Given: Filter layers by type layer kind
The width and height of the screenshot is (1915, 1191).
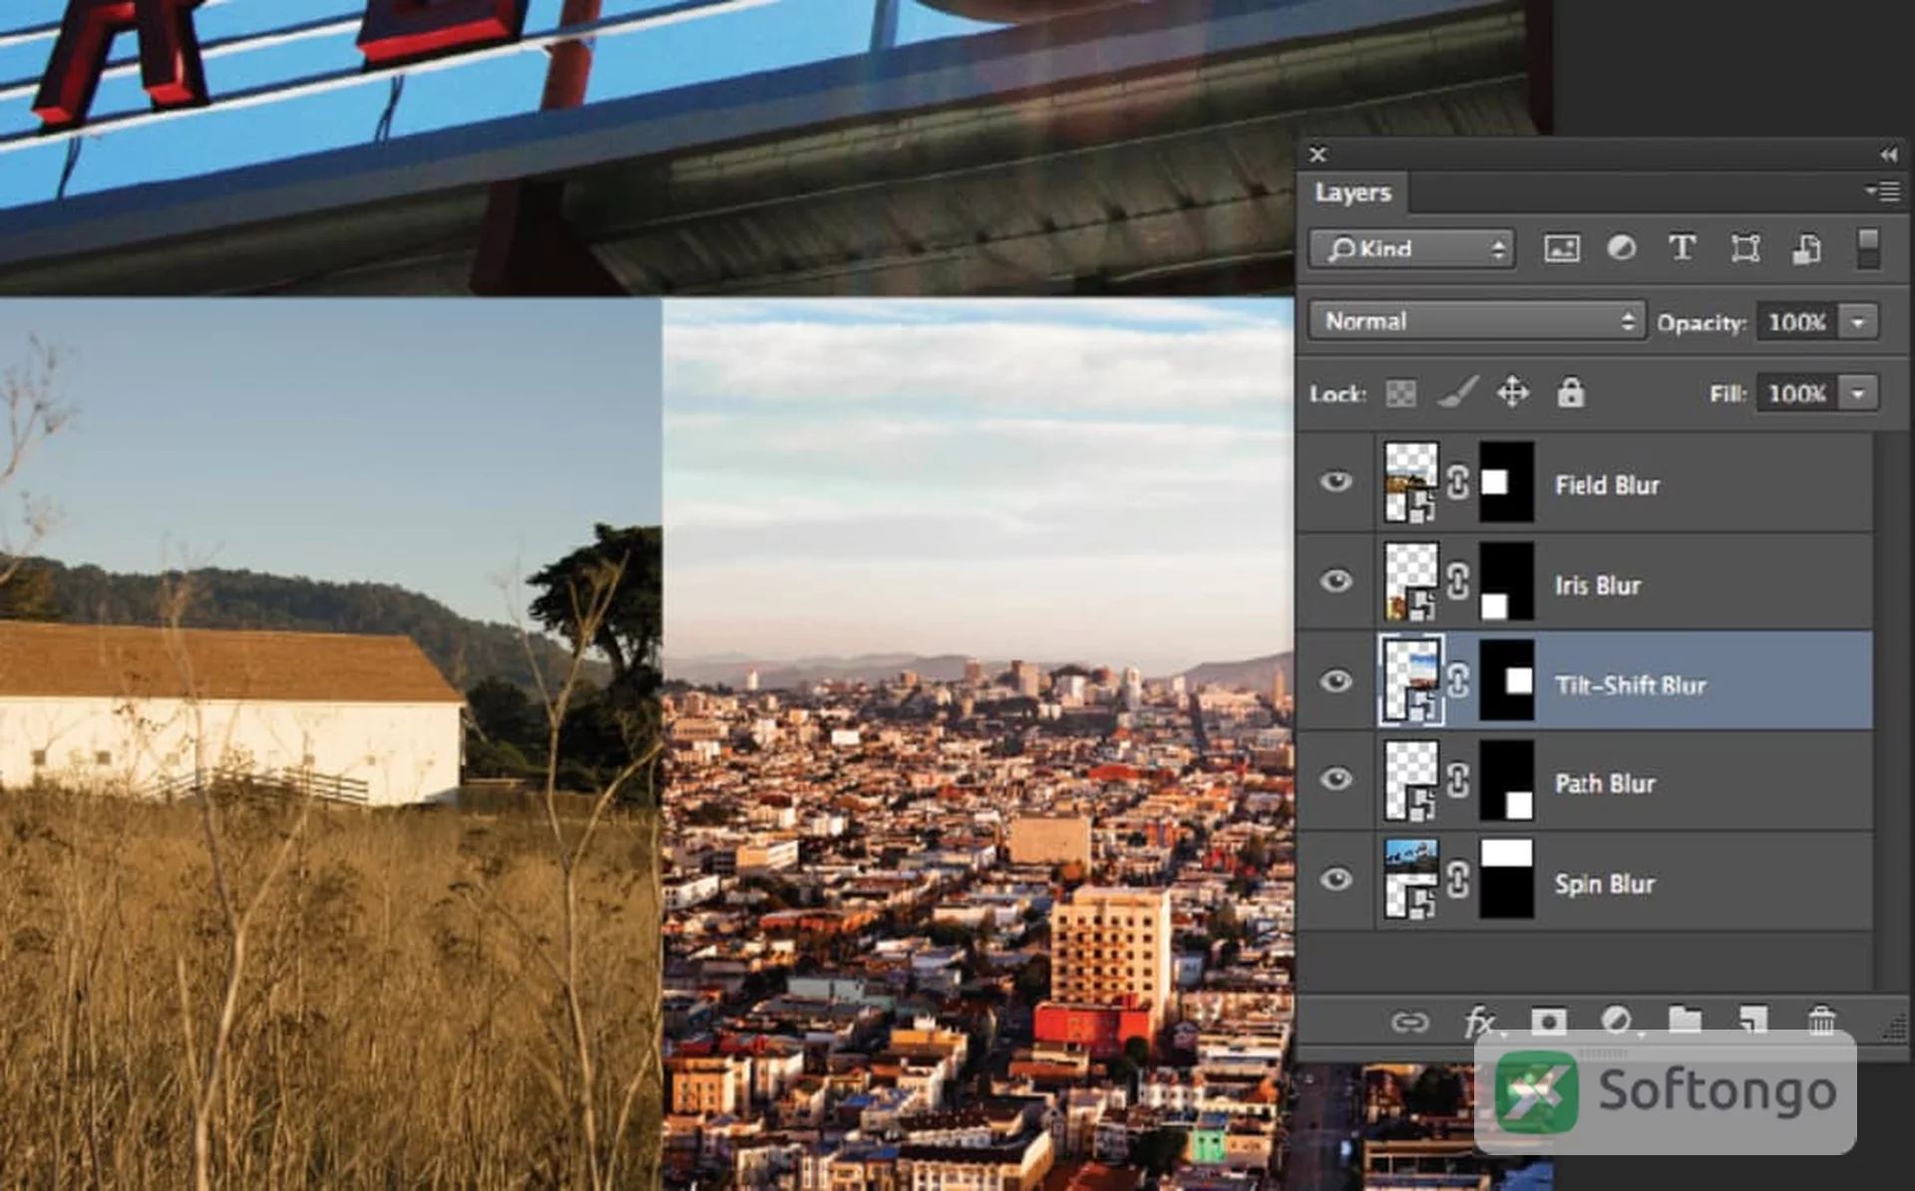Looking at the screenshot, I should pyautogui.click(x=1683, y=247).
